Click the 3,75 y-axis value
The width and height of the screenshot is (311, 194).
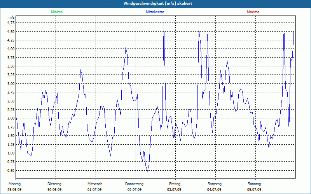click(11, 57)
